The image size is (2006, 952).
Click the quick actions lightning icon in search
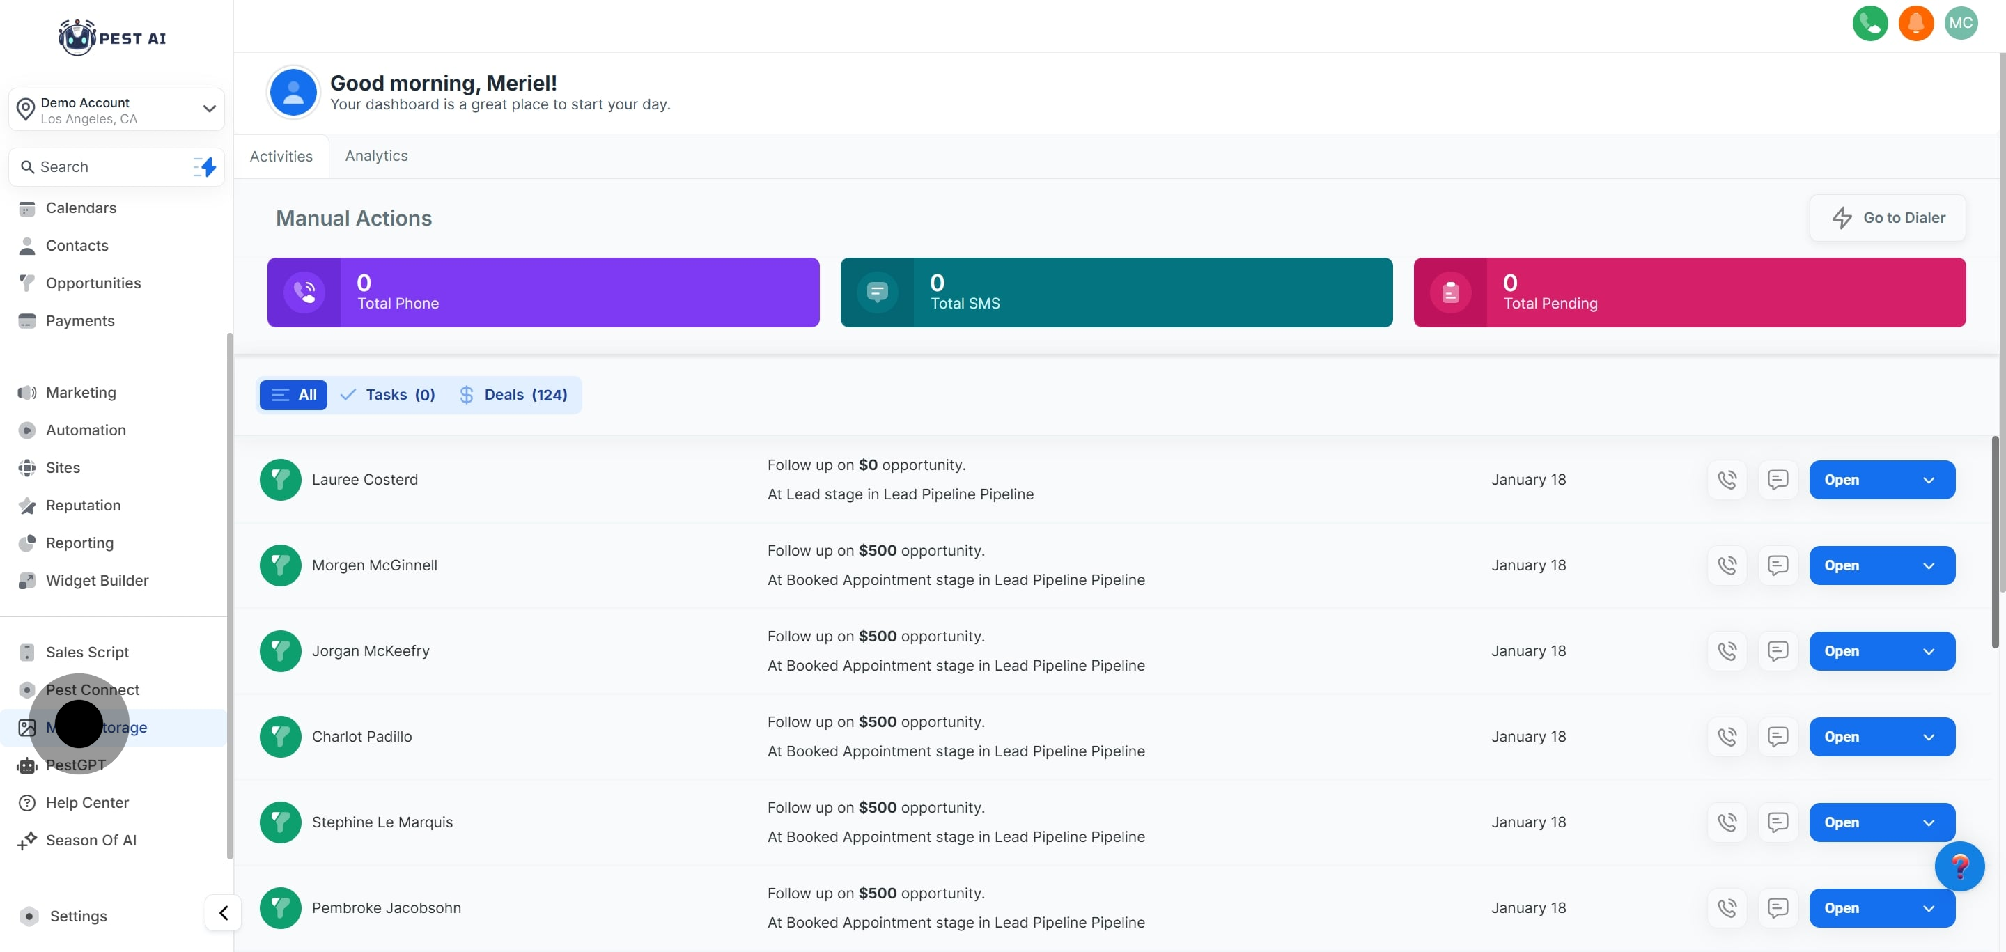[205, 166]
